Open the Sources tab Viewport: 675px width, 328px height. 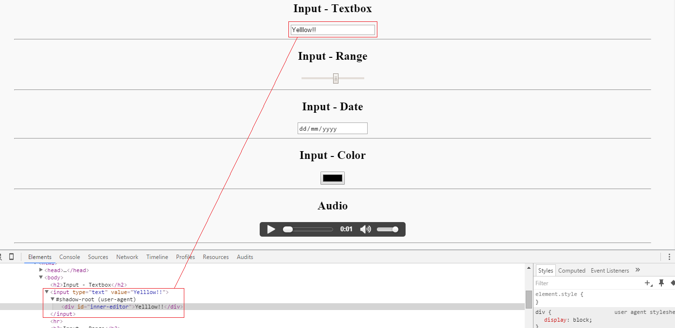[x=98, y=257]
